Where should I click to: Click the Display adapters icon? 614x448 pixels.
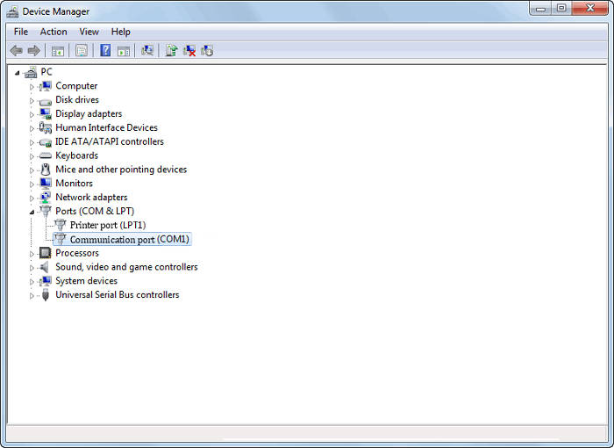(x=46, y=114)
